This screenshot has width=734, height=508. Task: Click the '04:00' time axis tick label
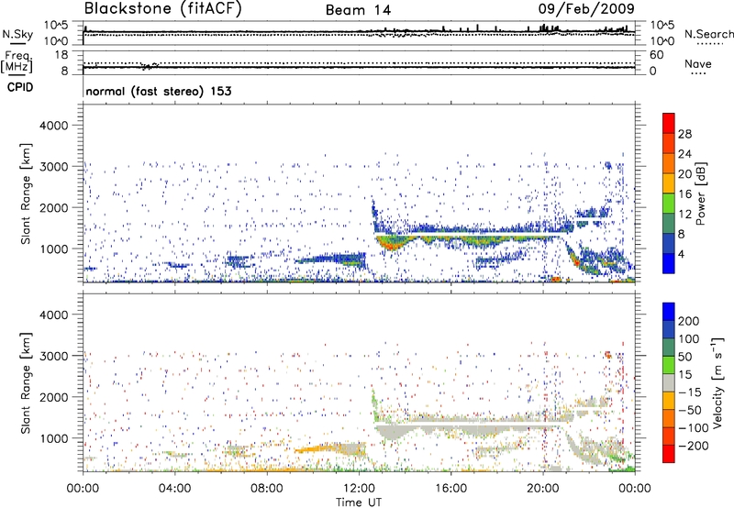click(x=174, y=489)
